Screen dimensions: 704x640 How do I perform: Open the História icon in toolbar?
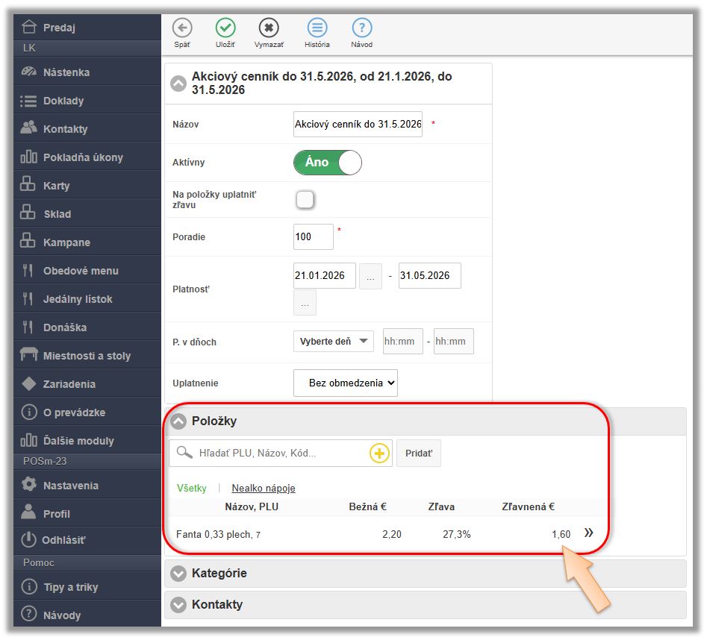pos(317,28)
